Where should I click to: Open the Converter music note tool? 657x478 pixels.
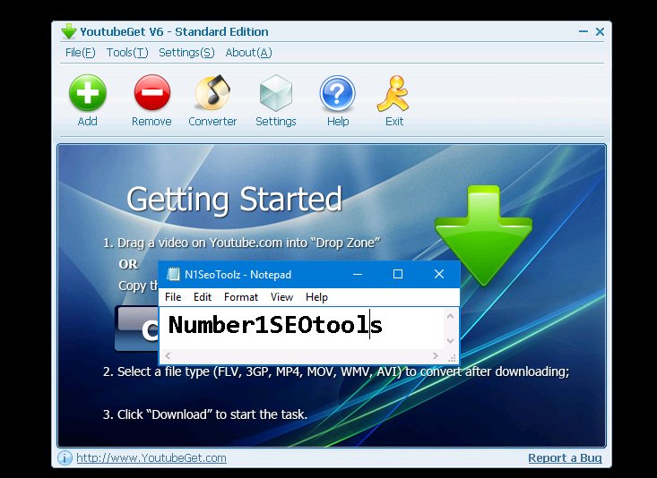tap(212, 91)
